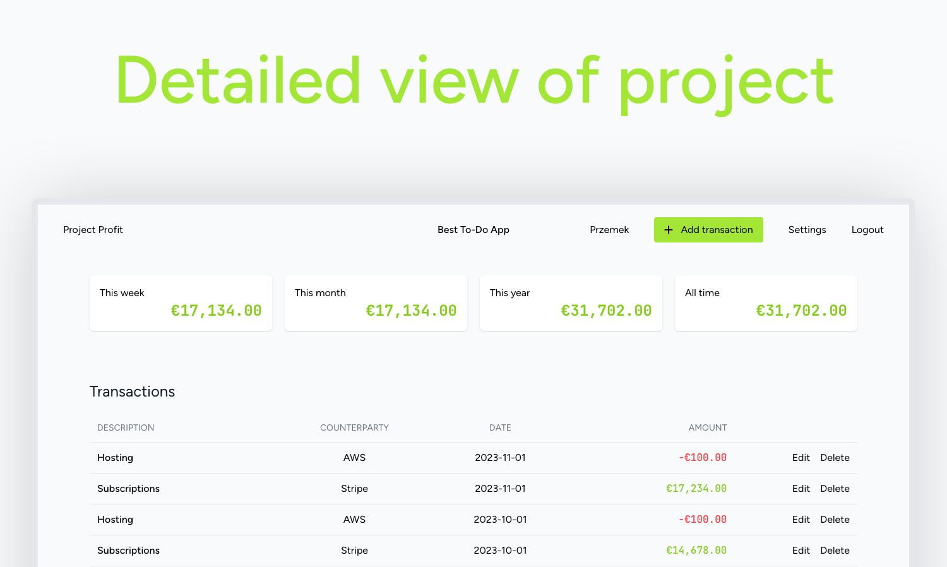Viewport: 947px width, 567px height.
Task: Click the Add transaction button
Action: tap(708, 230)
